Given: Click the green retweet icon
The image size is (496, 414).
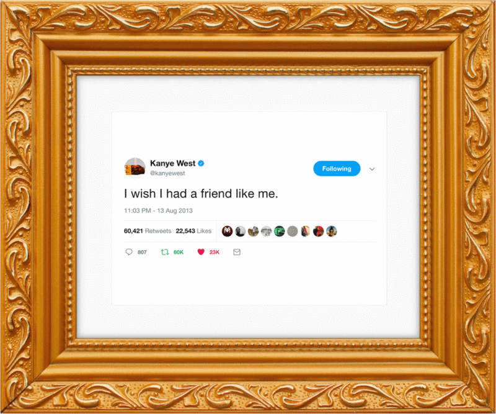Looking at the screenshot, I should [x=165, y=252].
